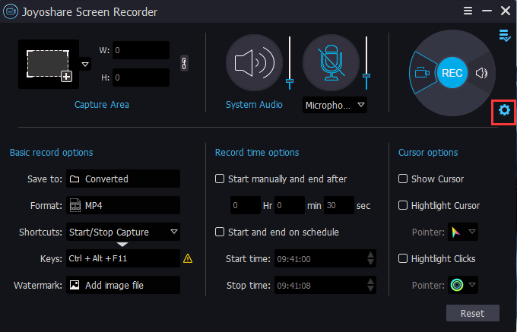
Task: Click the shortcut warning triangle icon
Action: pos(188,258)
